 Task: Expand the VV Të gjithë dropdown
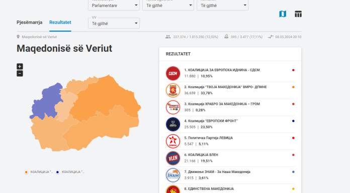[x=114, y=23]
